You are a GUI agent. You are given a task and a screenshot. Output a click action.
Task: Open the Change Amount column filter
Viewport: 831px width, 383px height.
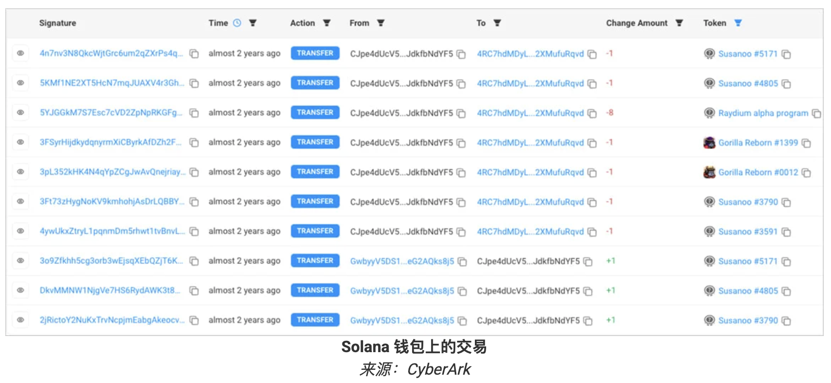(679, 23)
